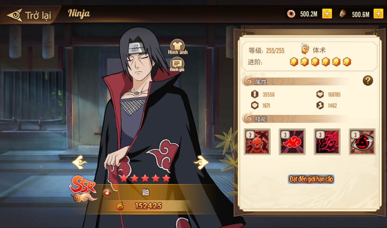The height and width of the screenshot is (228, 387).
Task: Select the red Akatsuki cloud skill icon
Action: click(292, 142)
